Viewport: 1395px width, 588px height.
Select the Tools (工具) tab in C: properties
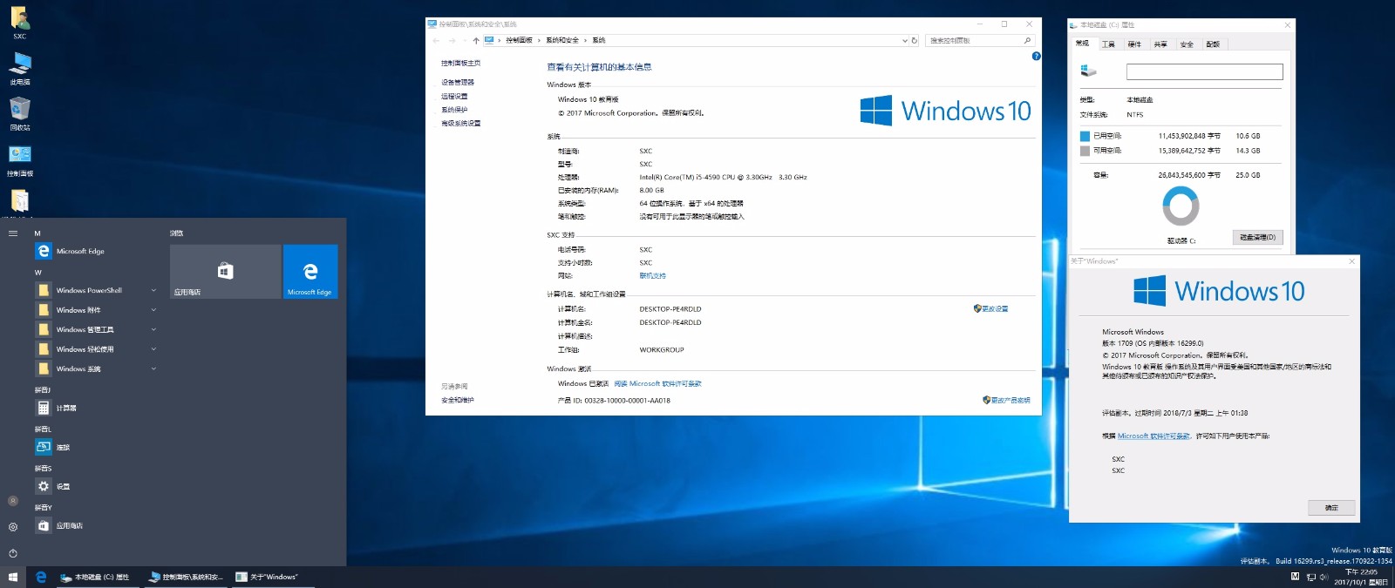pos(1108,44)
